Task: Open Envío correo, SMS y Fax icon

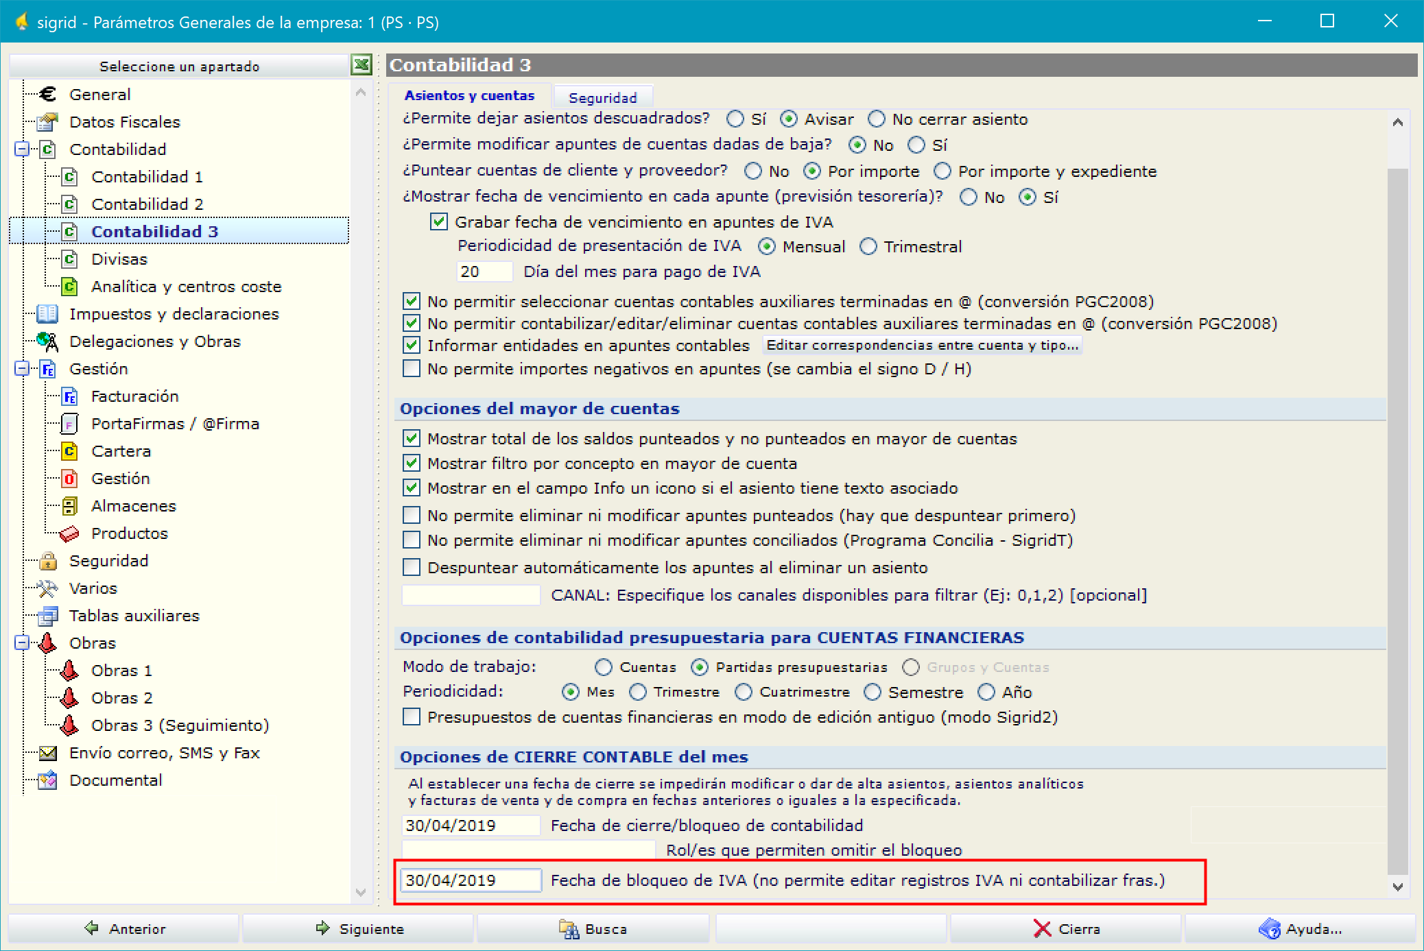Action: (x=47, y=752)
